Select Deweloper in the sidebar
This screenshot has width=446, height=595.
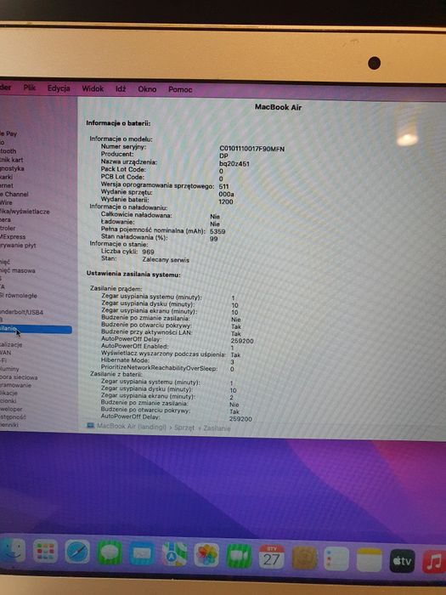click(x=11, y=409)
